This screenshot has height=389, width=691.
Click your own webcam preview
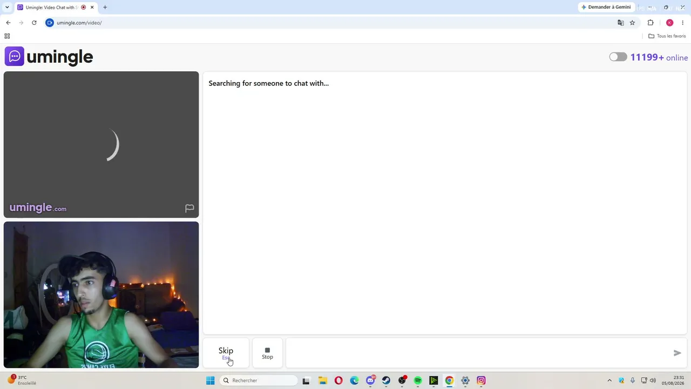point(101,295)
